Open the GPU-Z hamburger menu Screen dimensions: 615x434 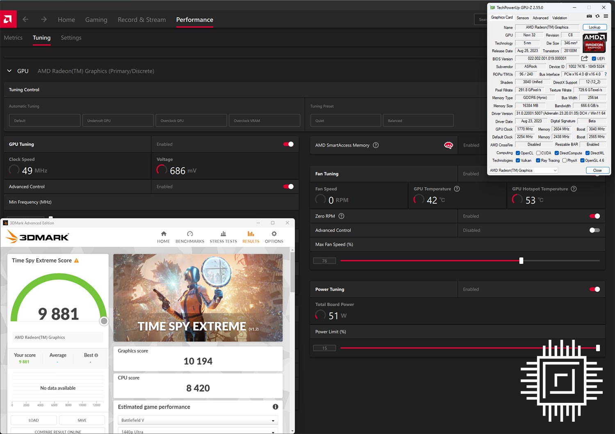coord(606,16)
